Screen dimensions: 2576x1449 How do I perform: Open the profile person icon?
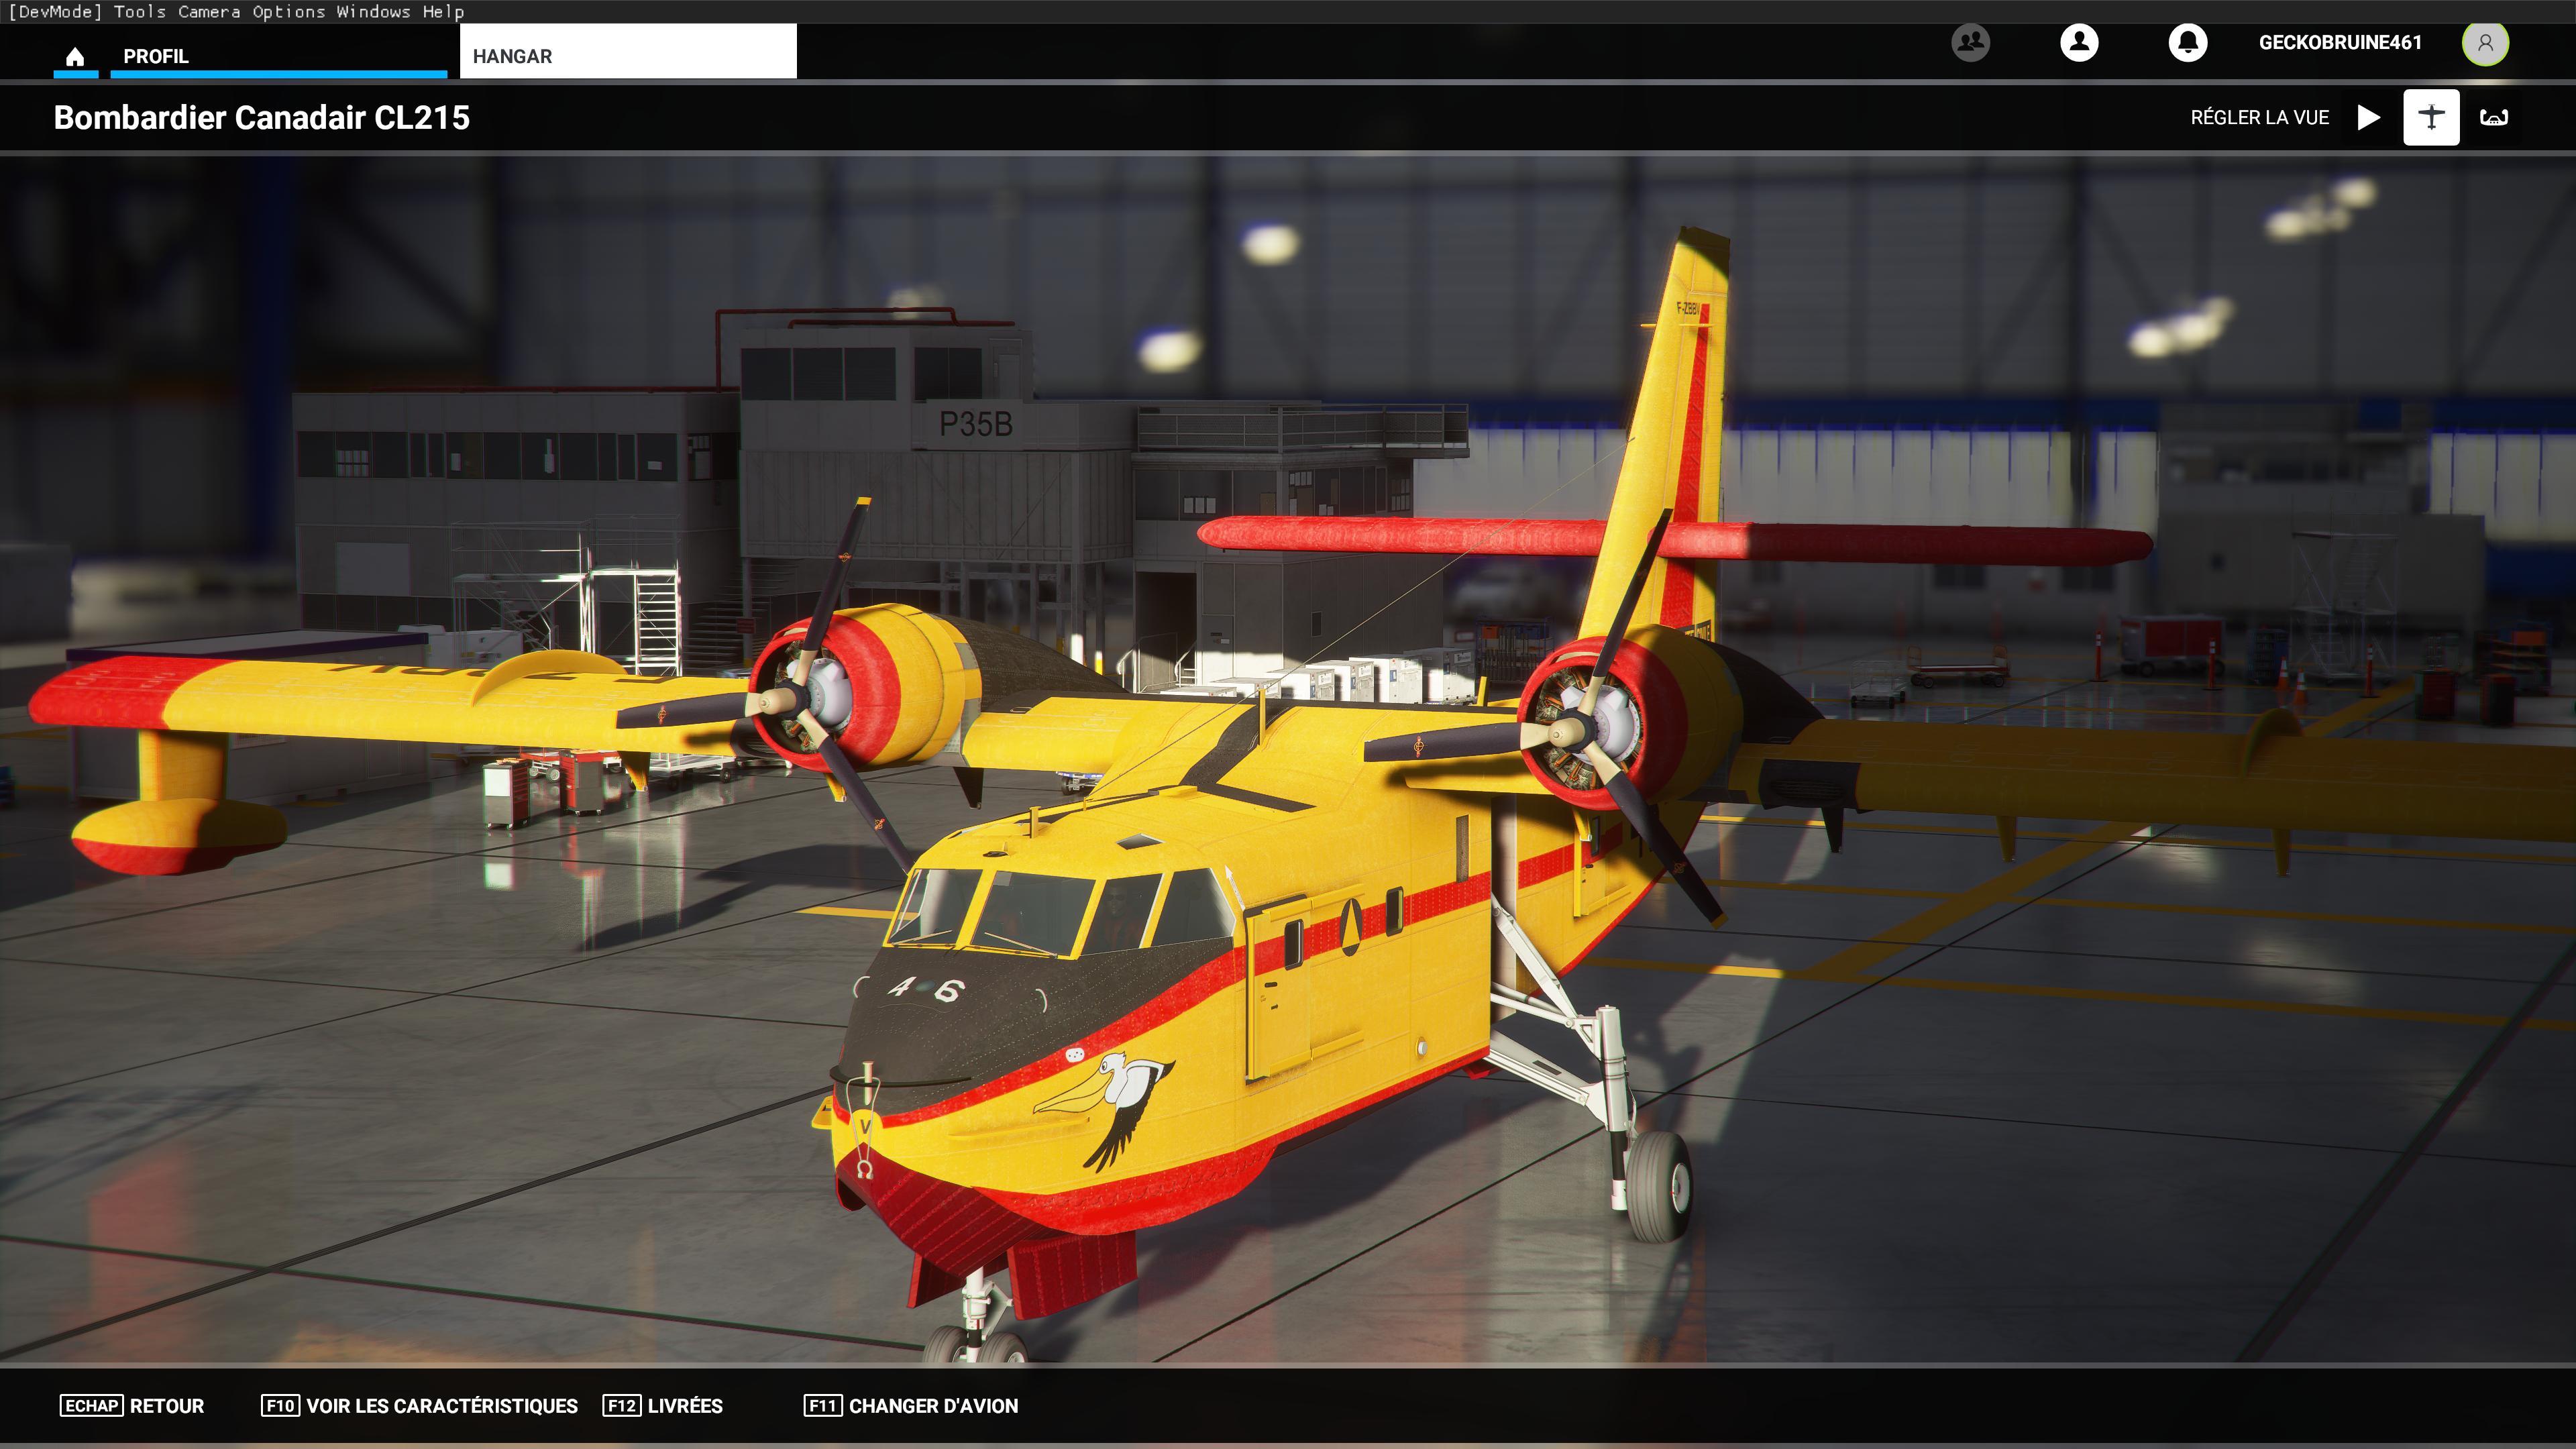(x=2078, y=42)
